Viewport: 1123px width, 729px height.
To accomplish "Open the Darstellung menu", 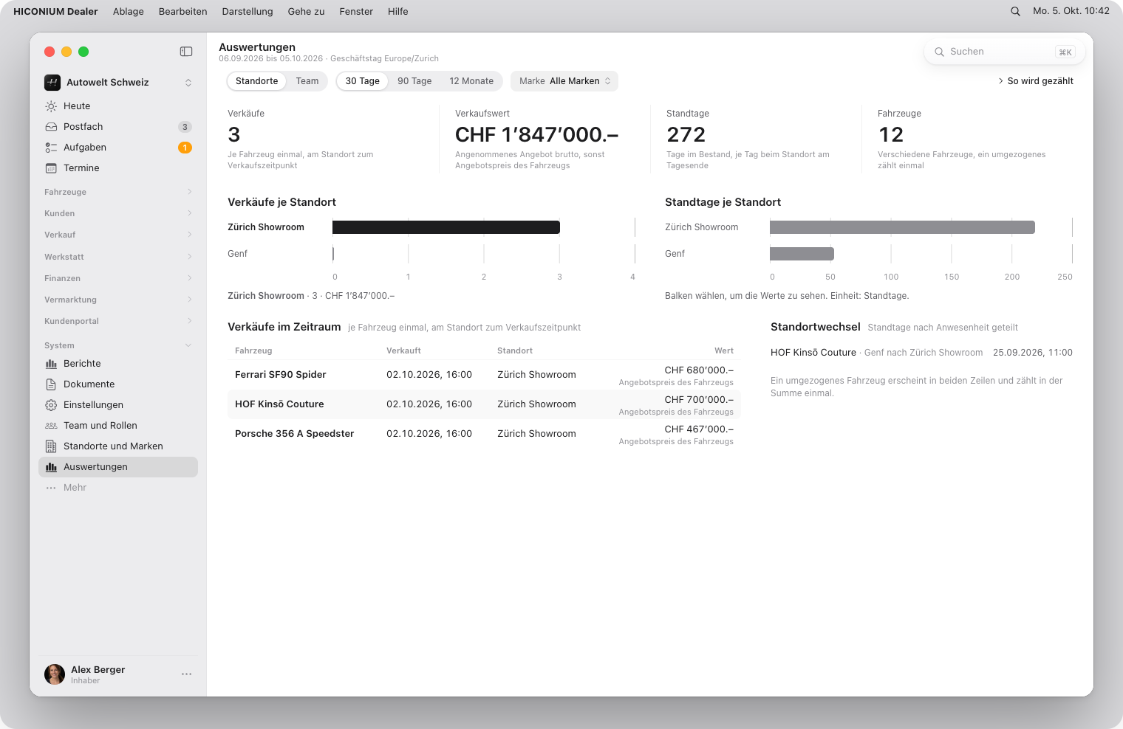I will point(248,11).
